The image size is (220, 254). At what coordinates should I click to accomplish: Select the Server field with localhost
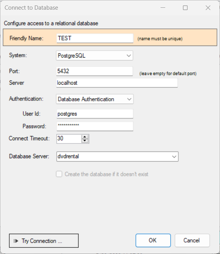[x=117, y=83]
